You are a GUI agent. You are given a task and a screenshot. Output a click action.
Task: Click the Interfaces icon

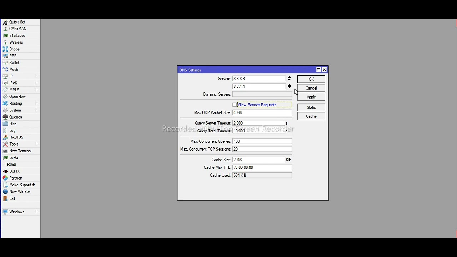(x=5, y=36)
